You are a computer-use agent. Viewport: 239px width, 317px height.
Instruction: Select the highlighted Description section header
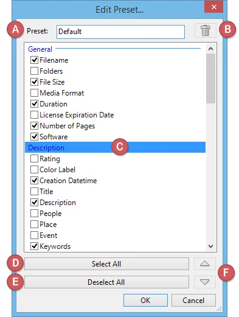pos(115,147)
